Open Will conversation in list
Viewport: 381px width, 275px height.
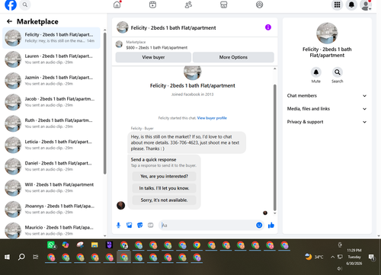coord(52,187)
